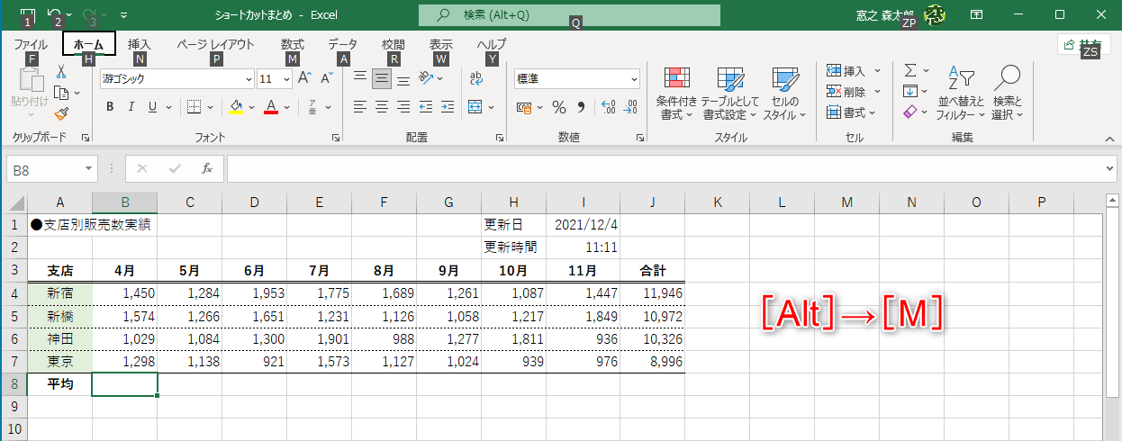Open the ファイル tab

pos(31,44)
